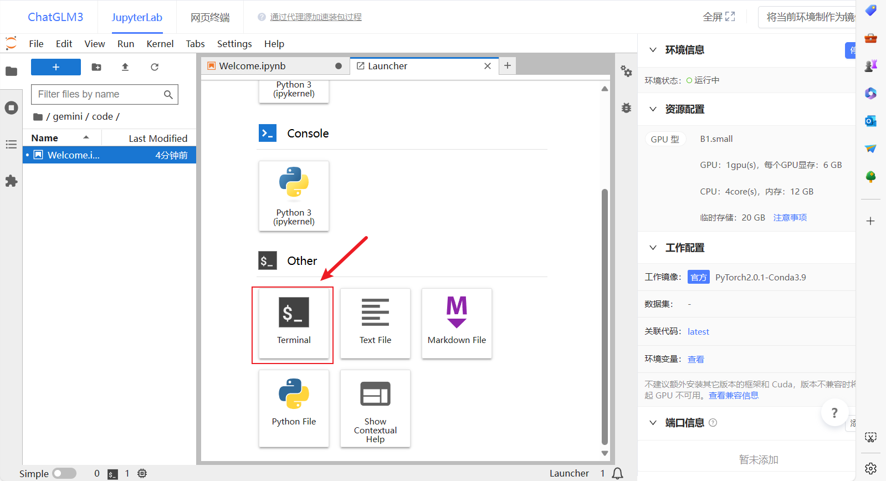Create a new folder in file browser
The width and height of the screenshot is (886, 481).
(x=96, y=67)
